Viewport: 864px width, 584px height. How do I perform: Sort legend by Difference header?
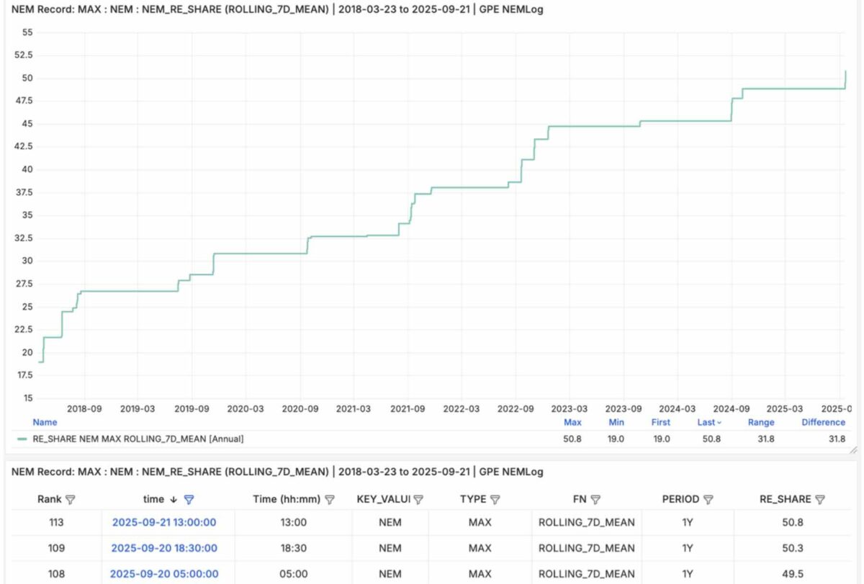click(x=823, y=423)
